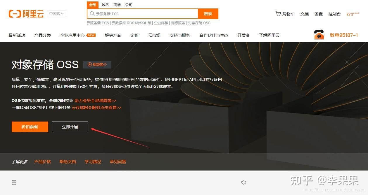Open the 产品分类 category menu
Image resolution: width=368 pixels, height=195 pixels.
pos(42,35)
